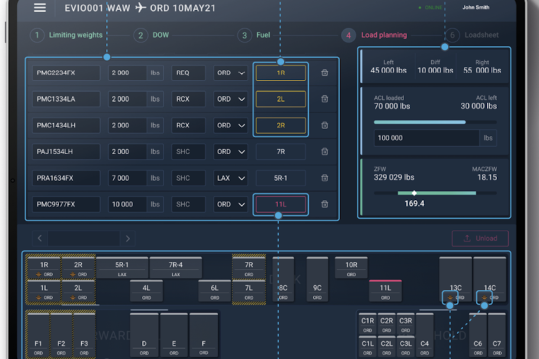Adjust the ZFW center of gravity slider
Viewport: 539px width, 359px height.
click(414, 193)
